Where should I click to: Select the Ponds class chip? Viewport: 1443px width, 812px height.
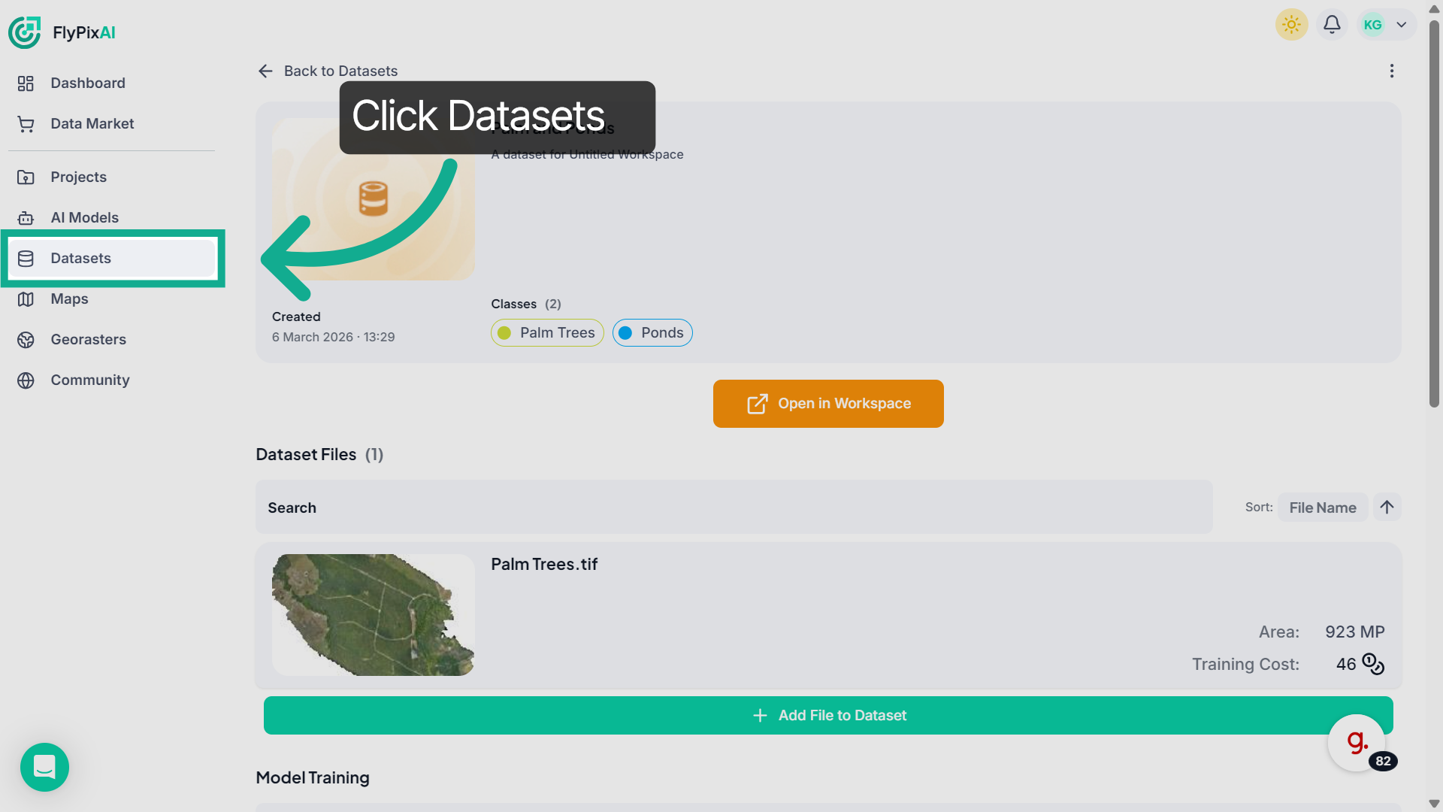tap(652, 332)
